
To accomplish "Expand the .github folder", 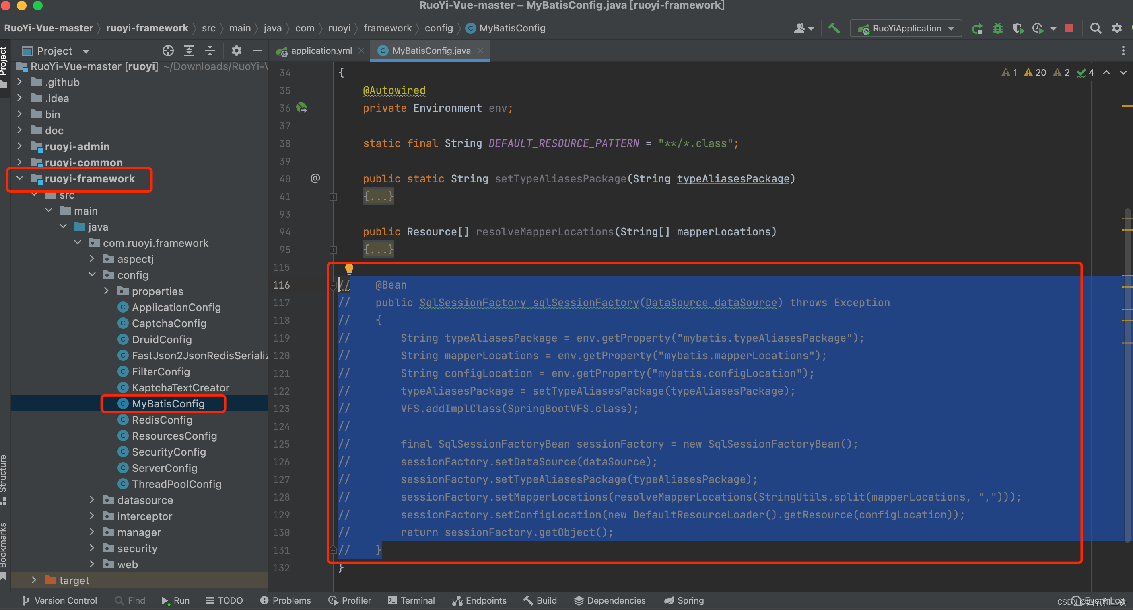I will pyautogui.click(x=19, y=82).
